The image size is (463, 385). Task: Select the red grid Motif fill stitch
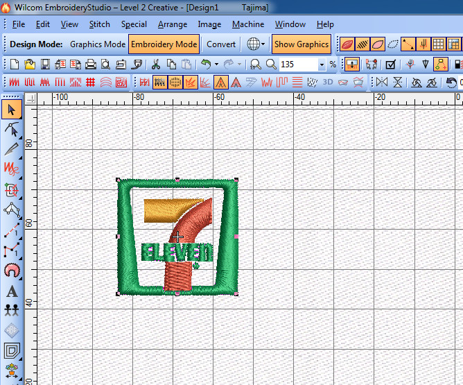(91, 83)
